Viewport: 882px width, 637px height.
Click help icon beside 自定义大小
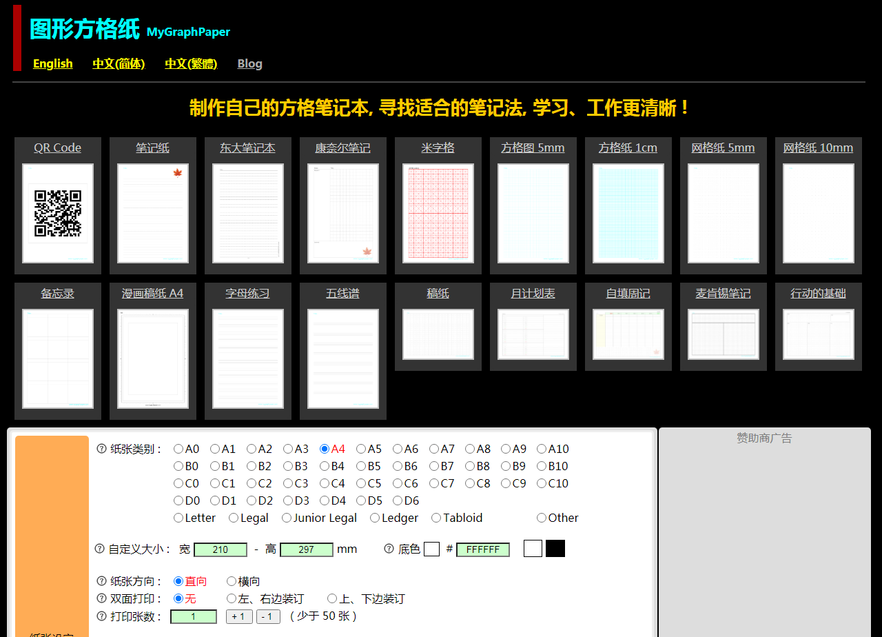[x=100, y=549]
